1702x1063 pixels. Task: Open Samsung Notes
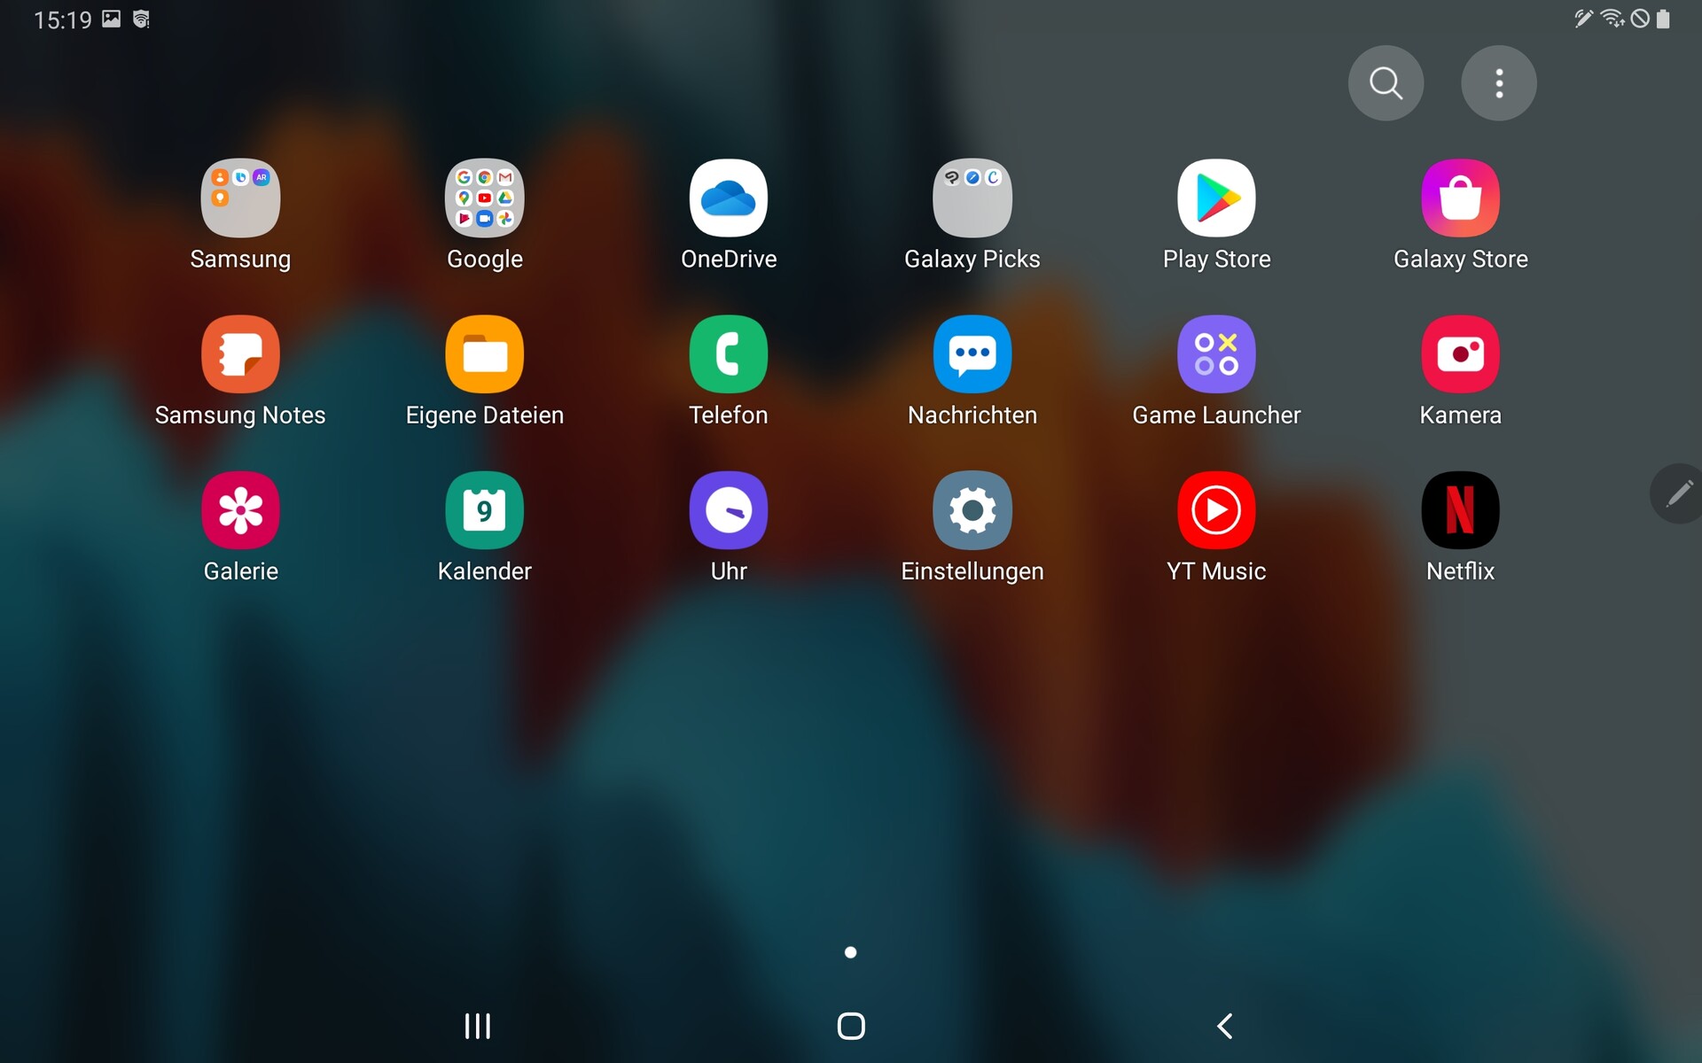point(240,354)
